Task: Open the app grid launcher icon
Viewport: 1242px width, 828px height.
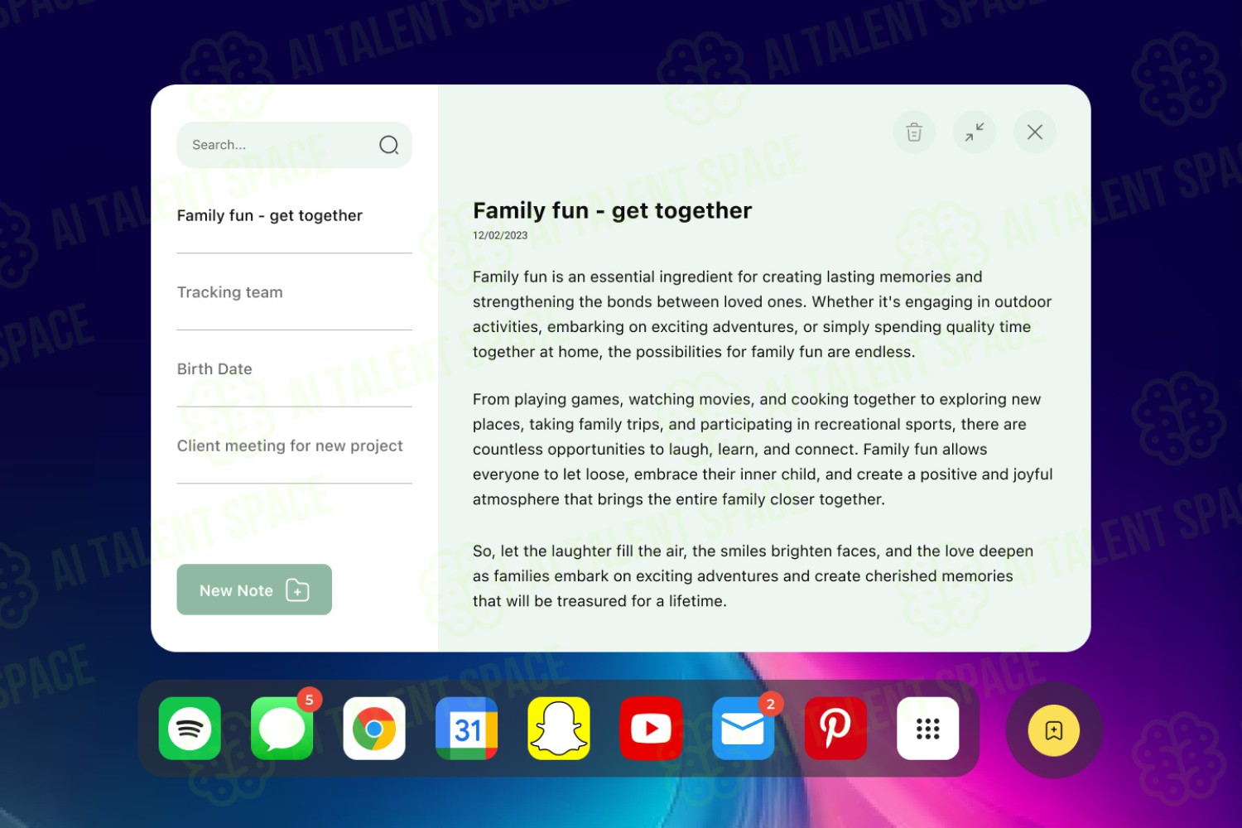Action: pyautogui.click(x=928, y=729)
